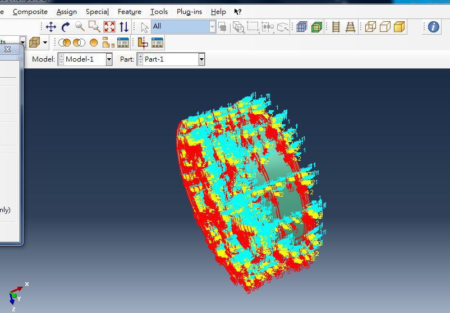Click the Cycle Views arrows icon
450x313 pixels.
coord(124,26)
